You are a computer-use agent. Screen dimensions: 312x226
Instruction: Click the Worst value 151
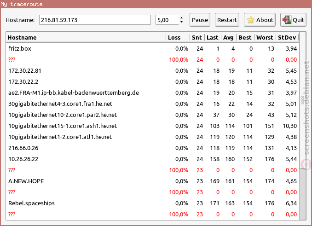point(269,126)
